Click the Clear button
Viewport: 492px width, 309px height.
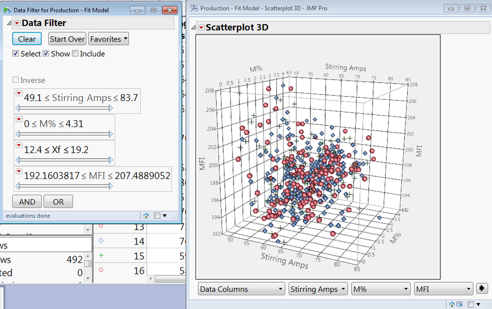point(27,39)
